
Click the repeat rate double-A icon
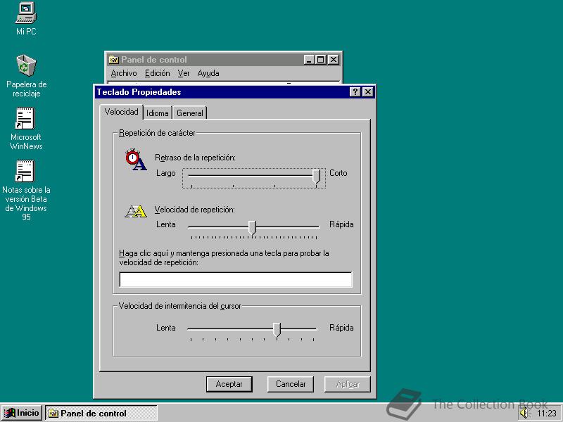point(136,211)
